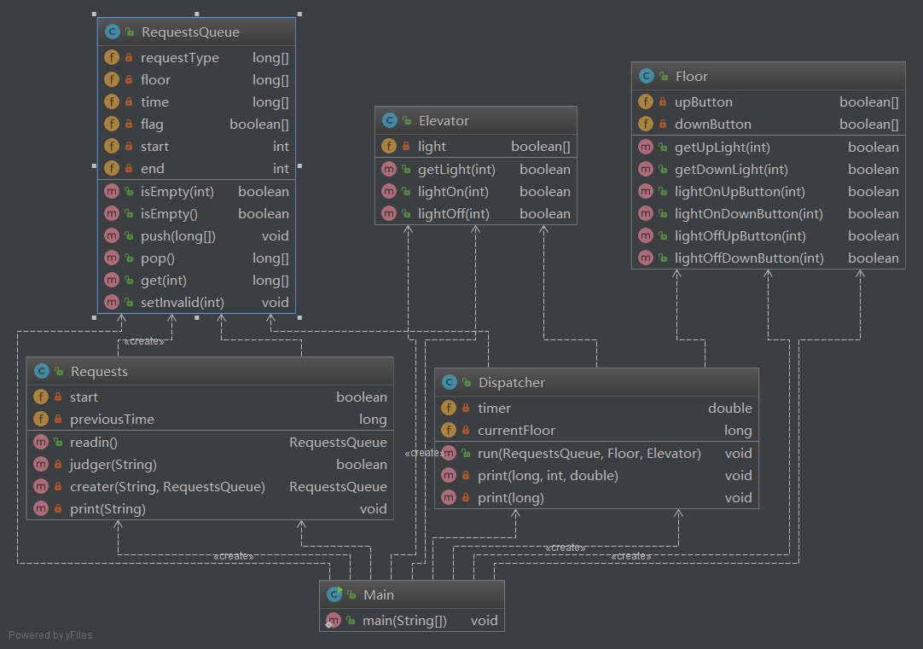Click the field icon beside upButton
The height and width of the screenshot is (649, 923).
(646, 102)
